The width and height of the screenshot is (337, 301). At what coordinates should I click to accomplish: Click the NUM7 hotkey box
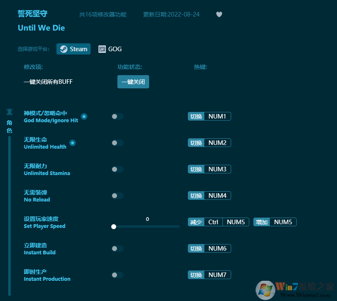point(217,275)
